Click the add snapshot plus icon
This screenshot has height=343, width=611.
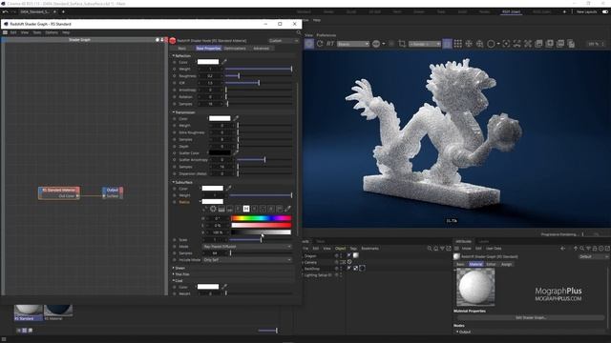[x=550, y=44]
